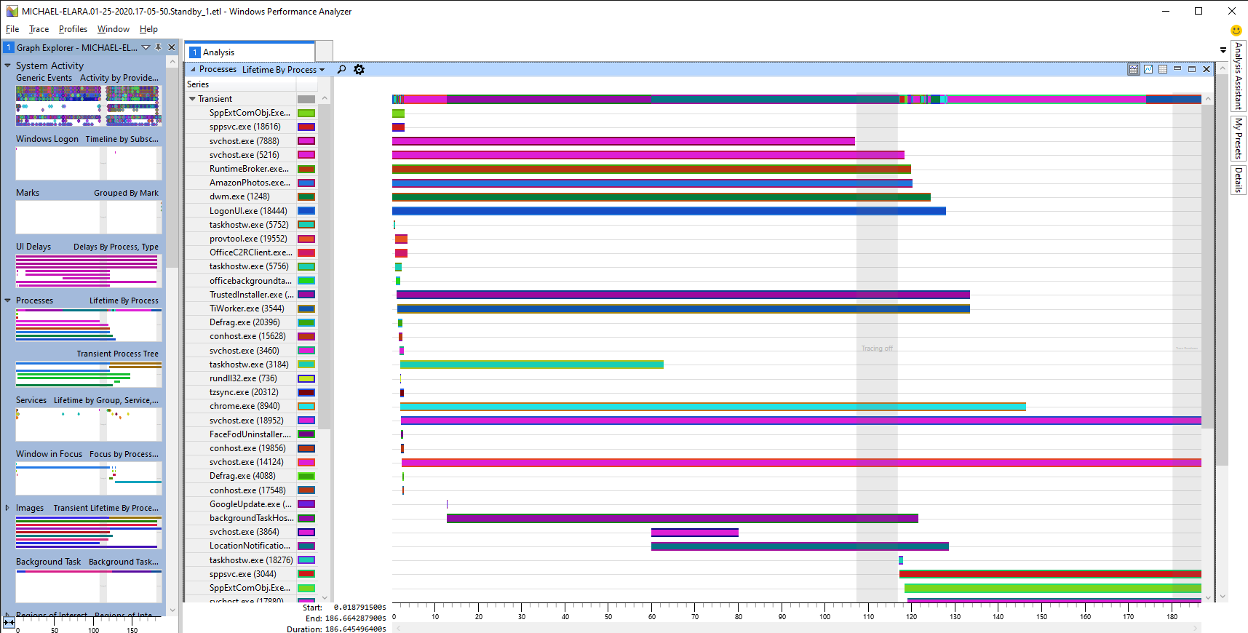Image resolution: width=1248 pixels, height=633 pixels.
Task: Open the Trace menu
Action: pos(39,29)
